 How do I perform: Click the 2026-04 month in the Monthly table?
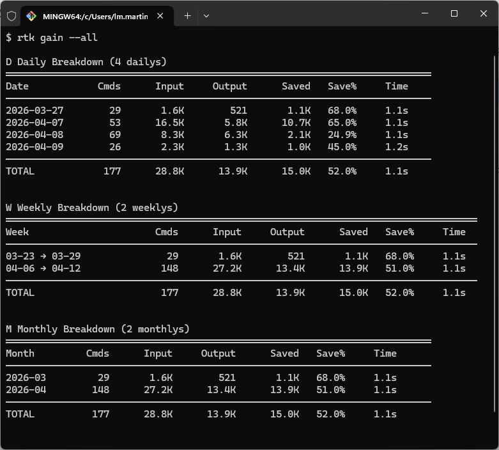click(x=26, y=390)
